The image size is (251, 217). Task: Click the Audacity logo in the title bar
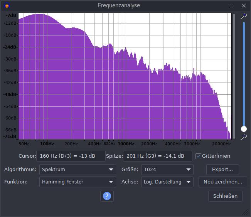pyautogui.click(x=7, y=6)
